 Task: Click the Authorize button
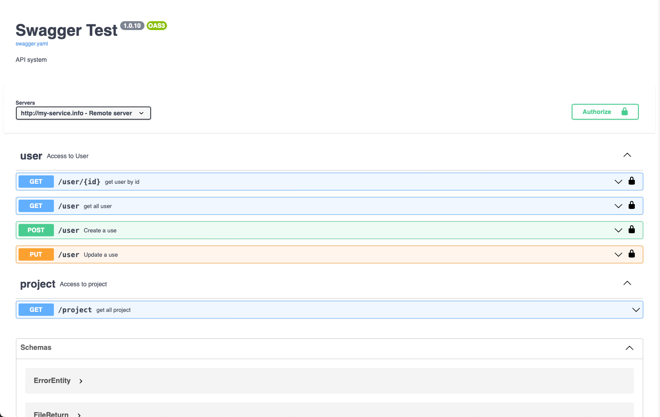(605, 112)
